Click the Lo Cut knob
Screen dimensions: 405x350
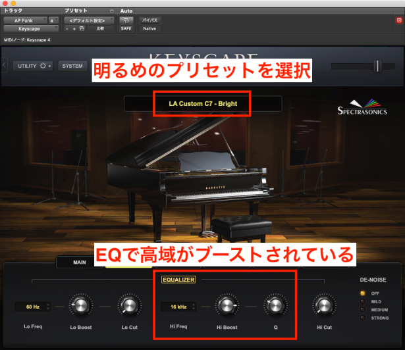pyautogui.click(x=128, y=306)
